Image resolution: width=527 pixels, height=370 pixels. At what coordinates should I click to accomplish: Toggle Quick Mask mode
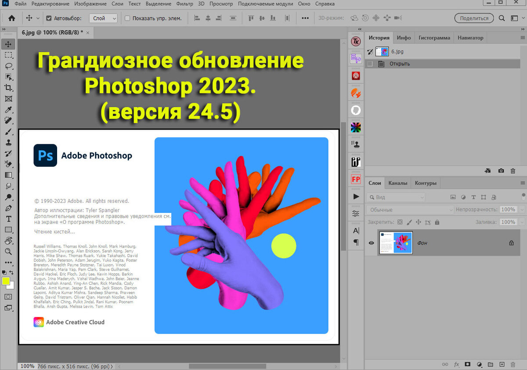coord(8,297)
